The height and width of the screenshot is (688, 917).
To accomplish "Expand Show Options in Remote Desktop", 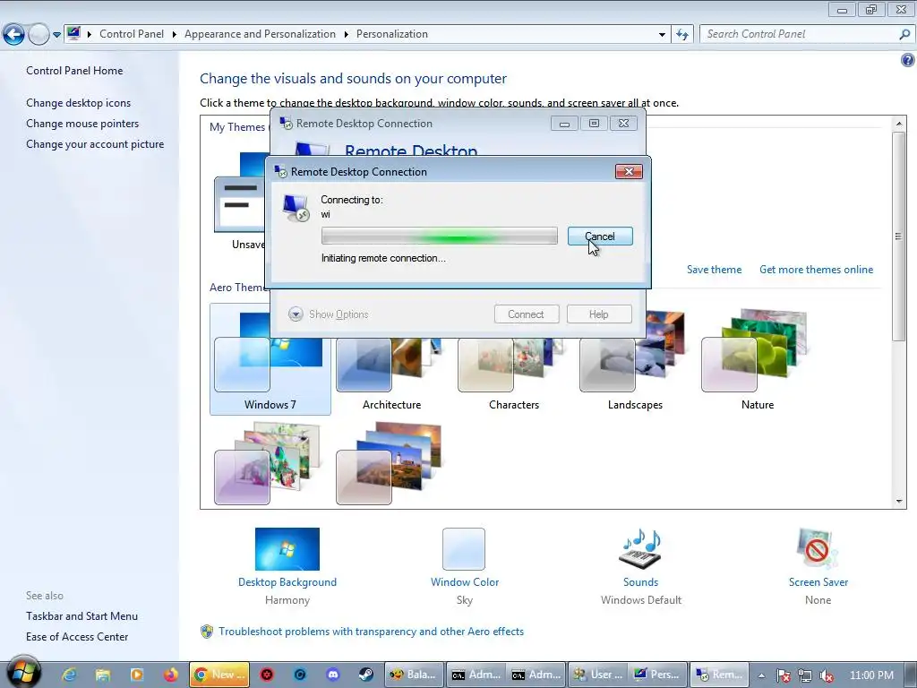I will [x=329, y=314].
